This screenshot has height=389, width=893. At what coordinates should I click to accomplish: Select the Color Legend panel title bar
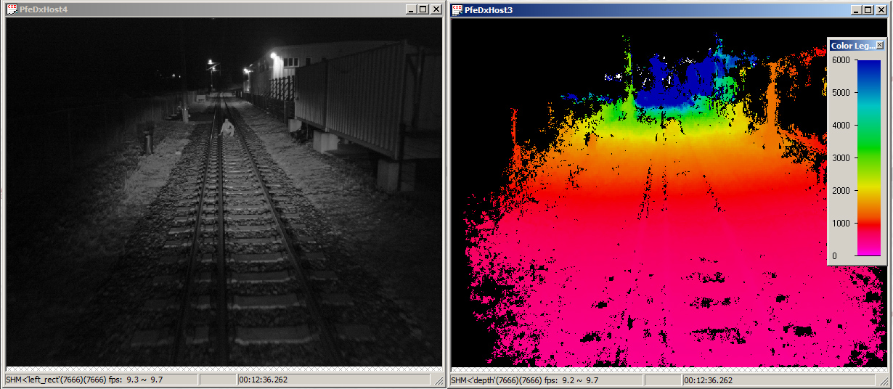(x=852, y=45)
